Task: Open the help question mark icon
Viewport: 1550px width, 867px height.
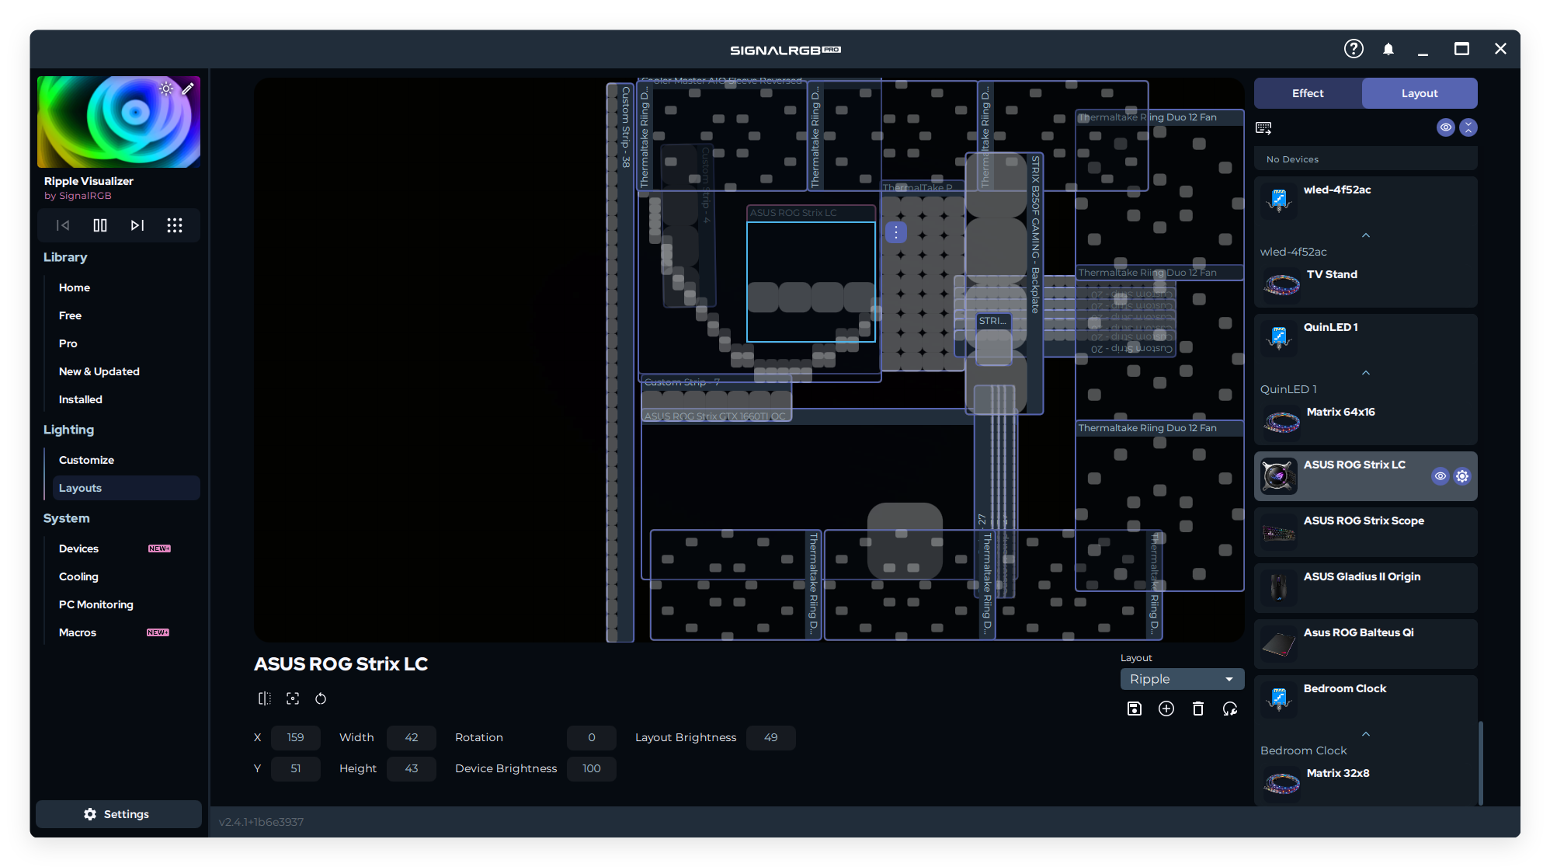Action: [x=1354, y=49]
